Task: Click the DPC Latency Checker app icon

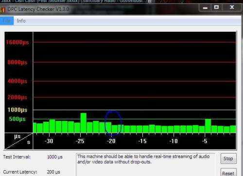Action: 2,10
